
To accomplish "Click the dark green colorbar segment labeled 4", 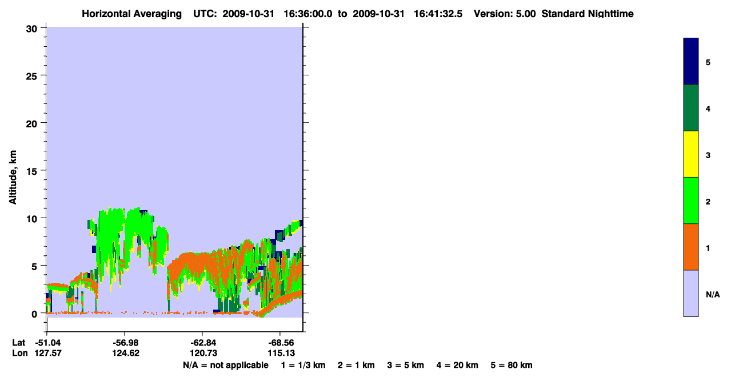I will coord(691,108).
